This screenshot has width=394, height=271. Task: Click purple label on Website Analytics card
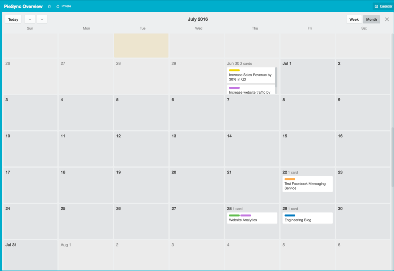click(x=245, y=216)
